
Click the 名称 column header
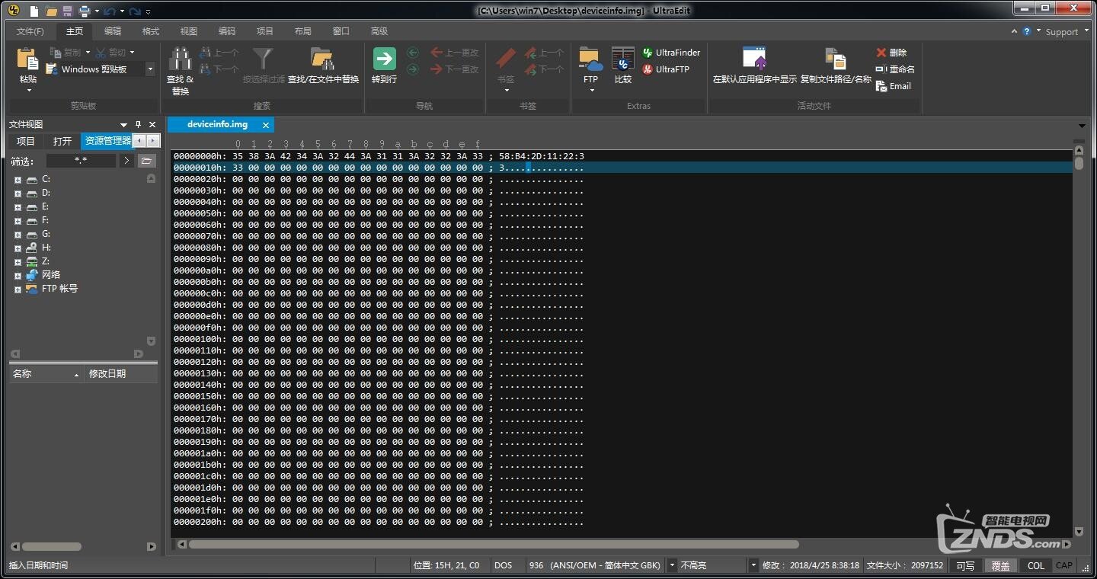click(x=46, y=374)
